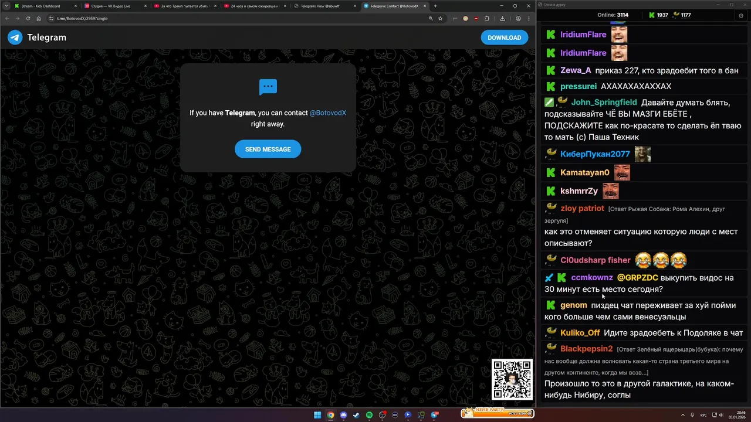Reload the current page
Screen dimensions: 751x422
(x=28, y=18)
